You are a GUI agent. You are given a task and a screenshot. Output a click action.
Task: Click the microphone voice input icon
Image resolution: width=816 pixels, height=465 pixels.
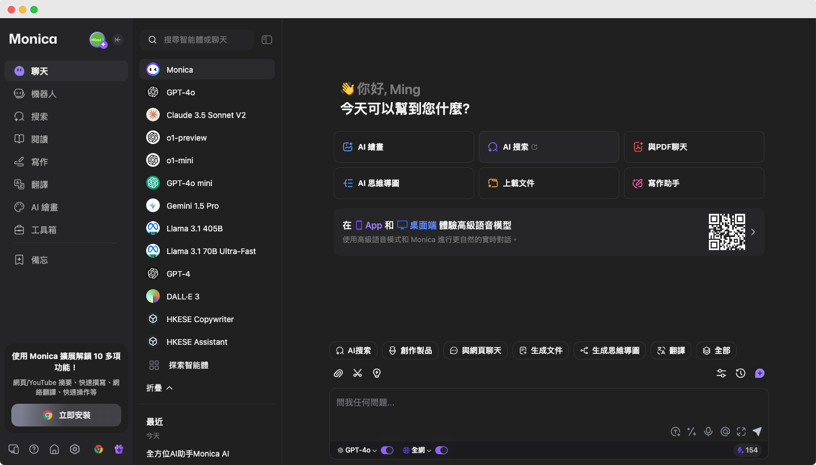point(708,432)
